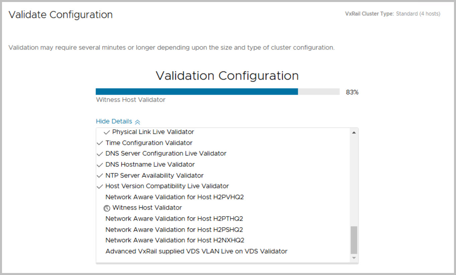The height and width of the screenshot is (275, 456).
Task: Click the scroll down arrow in details list
Action: coord(354,258)
